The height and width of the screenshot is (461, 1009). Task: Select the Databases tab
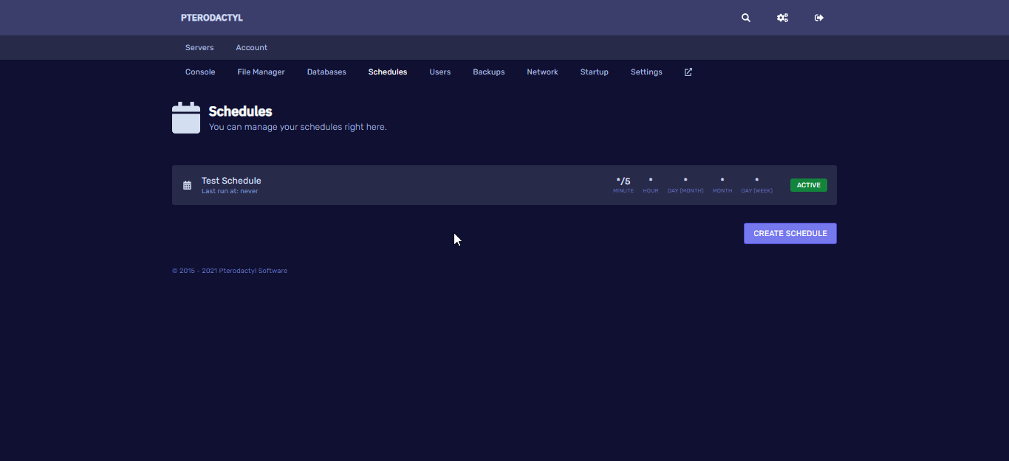point(326,72)
